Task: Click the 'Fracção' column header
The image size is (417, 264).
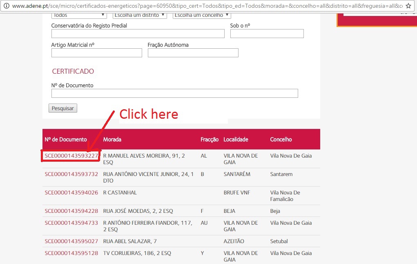Action: [x=210, y=139]
